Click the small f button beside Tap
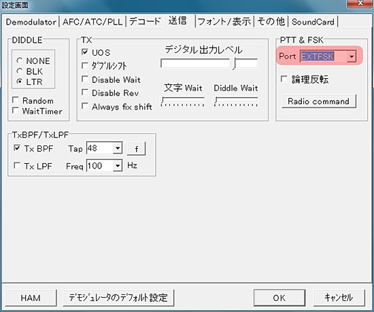 tap(136, 149)
